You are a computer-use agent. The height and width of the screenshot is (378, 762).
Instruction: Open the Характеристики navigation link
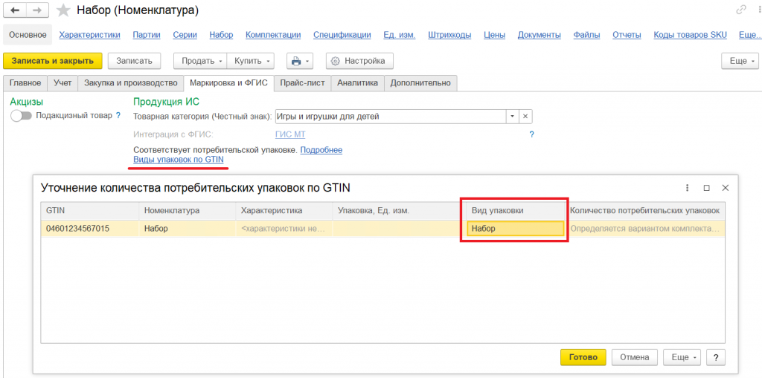(x=89, y=35)
